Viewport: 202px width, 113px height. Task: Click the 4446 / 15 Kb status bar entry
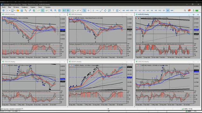point(188,109)
